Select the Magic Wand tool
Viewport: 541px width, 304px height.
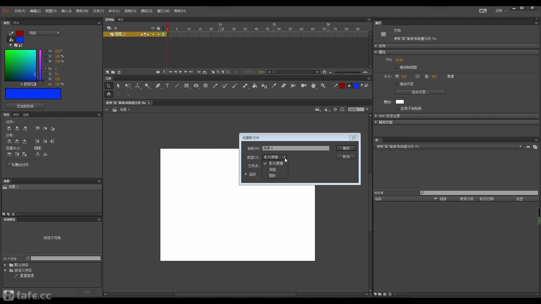click(x=147, y=86)
